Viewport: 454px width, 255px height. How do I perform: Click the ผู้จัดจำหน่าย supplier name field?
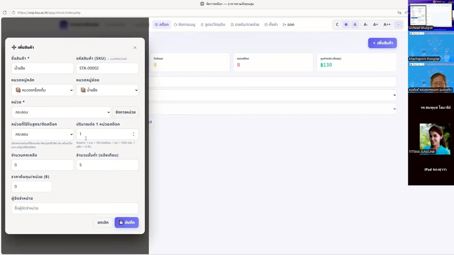(75, 208)
